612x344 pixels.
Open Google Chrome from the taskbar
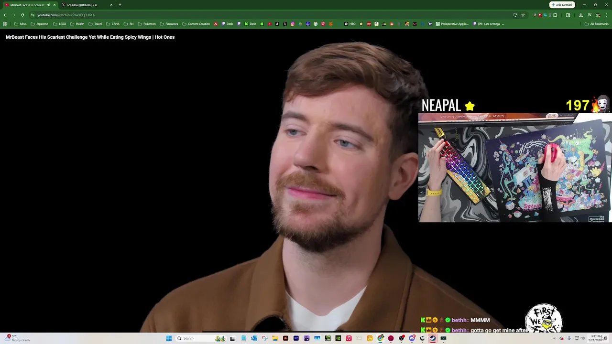(x=380, y=338)
